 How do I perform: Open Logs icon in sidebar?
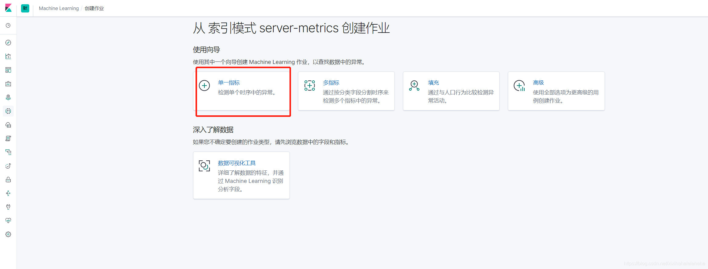pos(8,138)
